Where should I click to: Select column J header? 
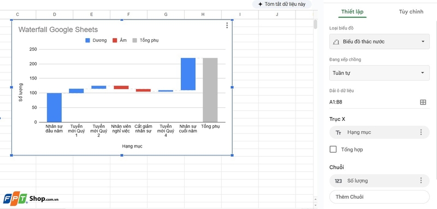pyautogui.click(x=277, y=15)
